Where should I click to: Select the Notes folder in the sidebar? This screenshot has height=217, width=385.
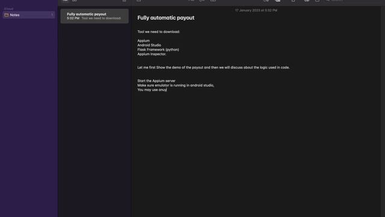point(28,15)
